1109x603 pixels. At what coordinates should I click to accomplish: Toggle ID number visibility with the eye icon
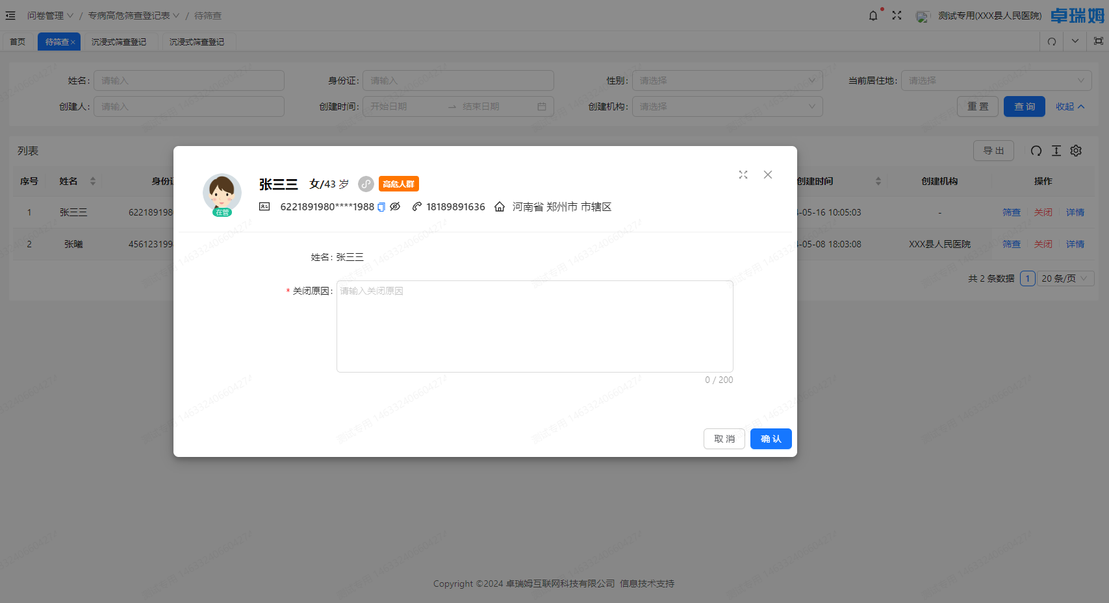pos(395,206)
